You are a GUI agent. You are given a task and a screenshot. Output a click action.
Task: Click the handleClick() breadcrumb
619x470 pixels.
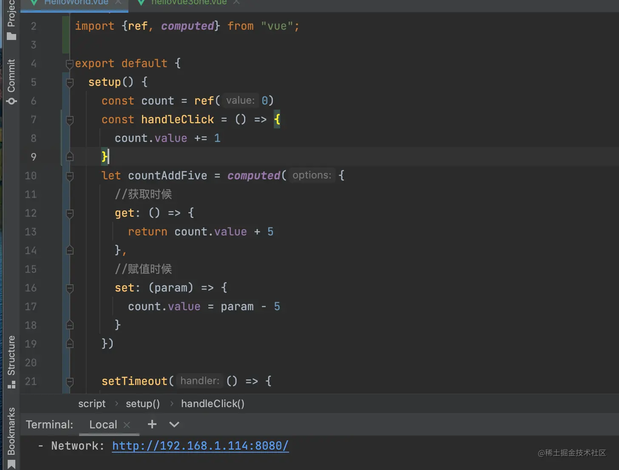tap(213, 404)
